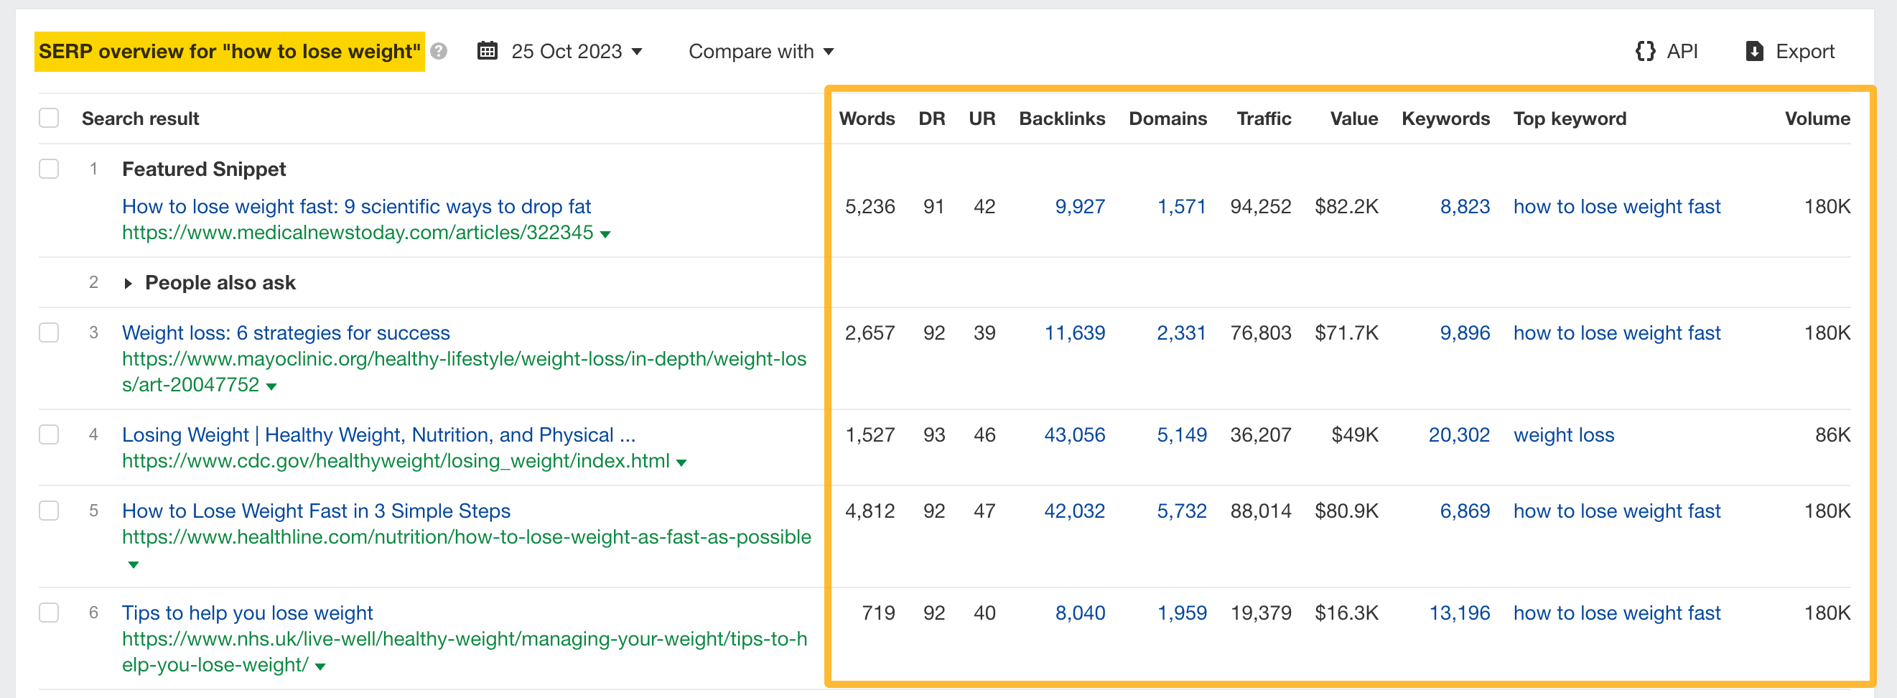
Task: Open the 25 Oct 2023 date dropdown
Action: pos(577,52)
